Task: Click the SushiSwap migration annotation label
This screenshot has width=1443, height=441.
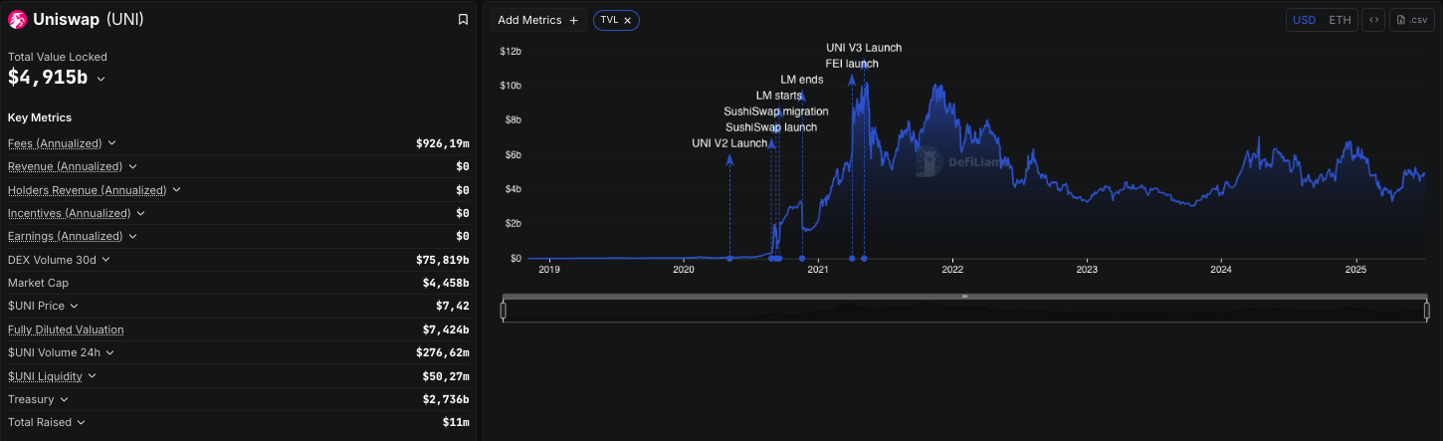Action: (776, 111)
